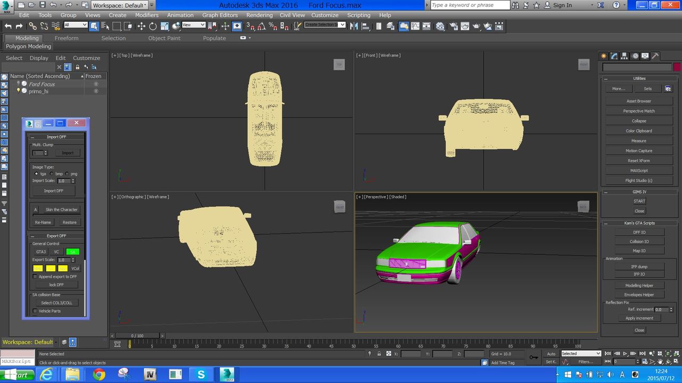
Task: Select the Select and Rotate tool
Action: tap(153, 26)
